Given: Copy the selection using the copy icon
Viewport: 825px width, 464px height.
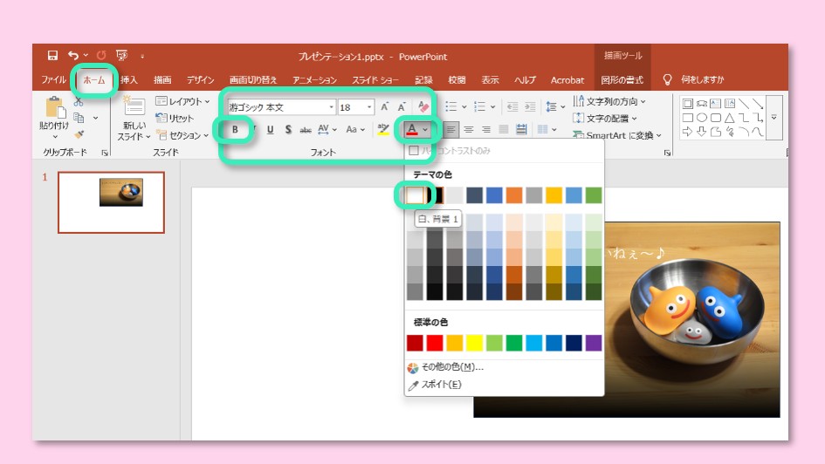Looking at the screenshot, I should coord(79,118).
